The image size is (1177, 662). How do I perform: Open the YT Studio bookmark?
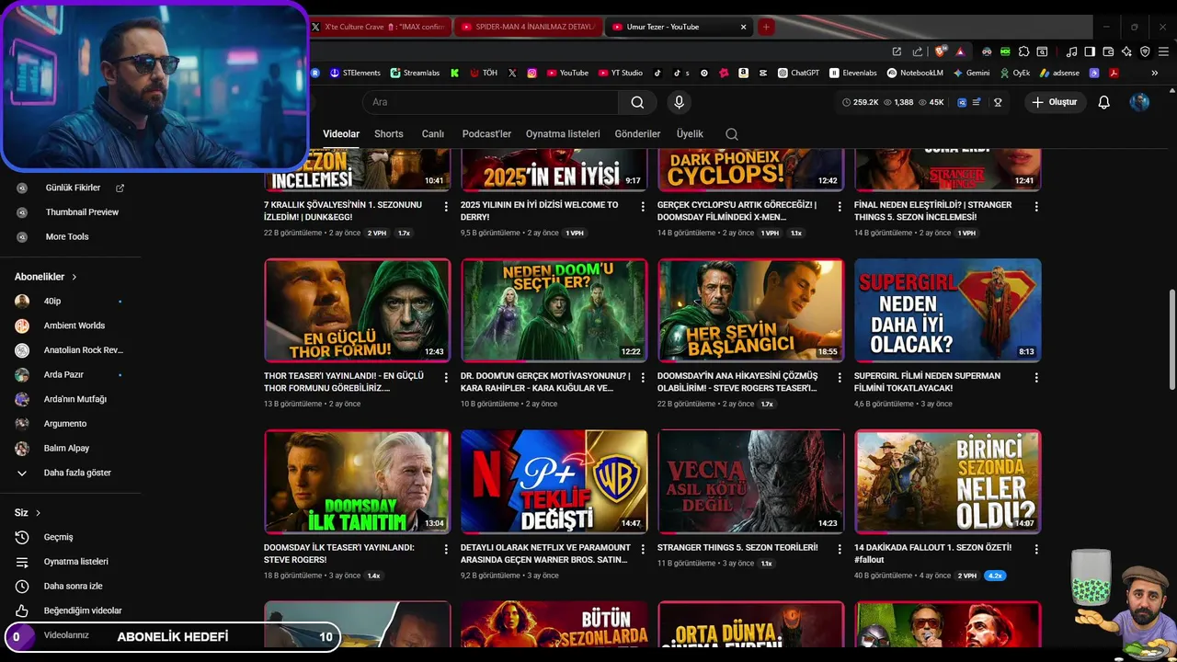tap(621, 73)
